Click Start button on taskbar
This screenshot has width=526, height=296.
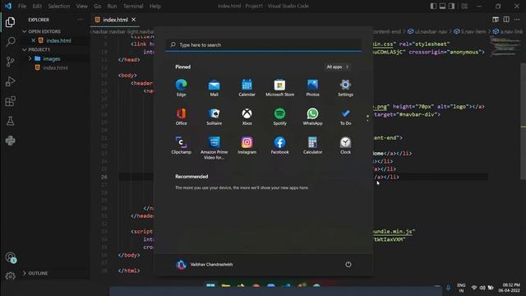tap(210, 286)
